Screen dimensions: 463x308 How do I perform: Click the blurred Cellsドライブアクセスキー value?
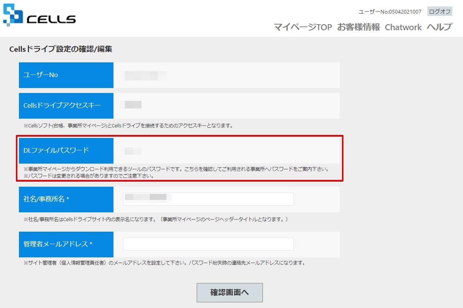(x=132, y=105)
